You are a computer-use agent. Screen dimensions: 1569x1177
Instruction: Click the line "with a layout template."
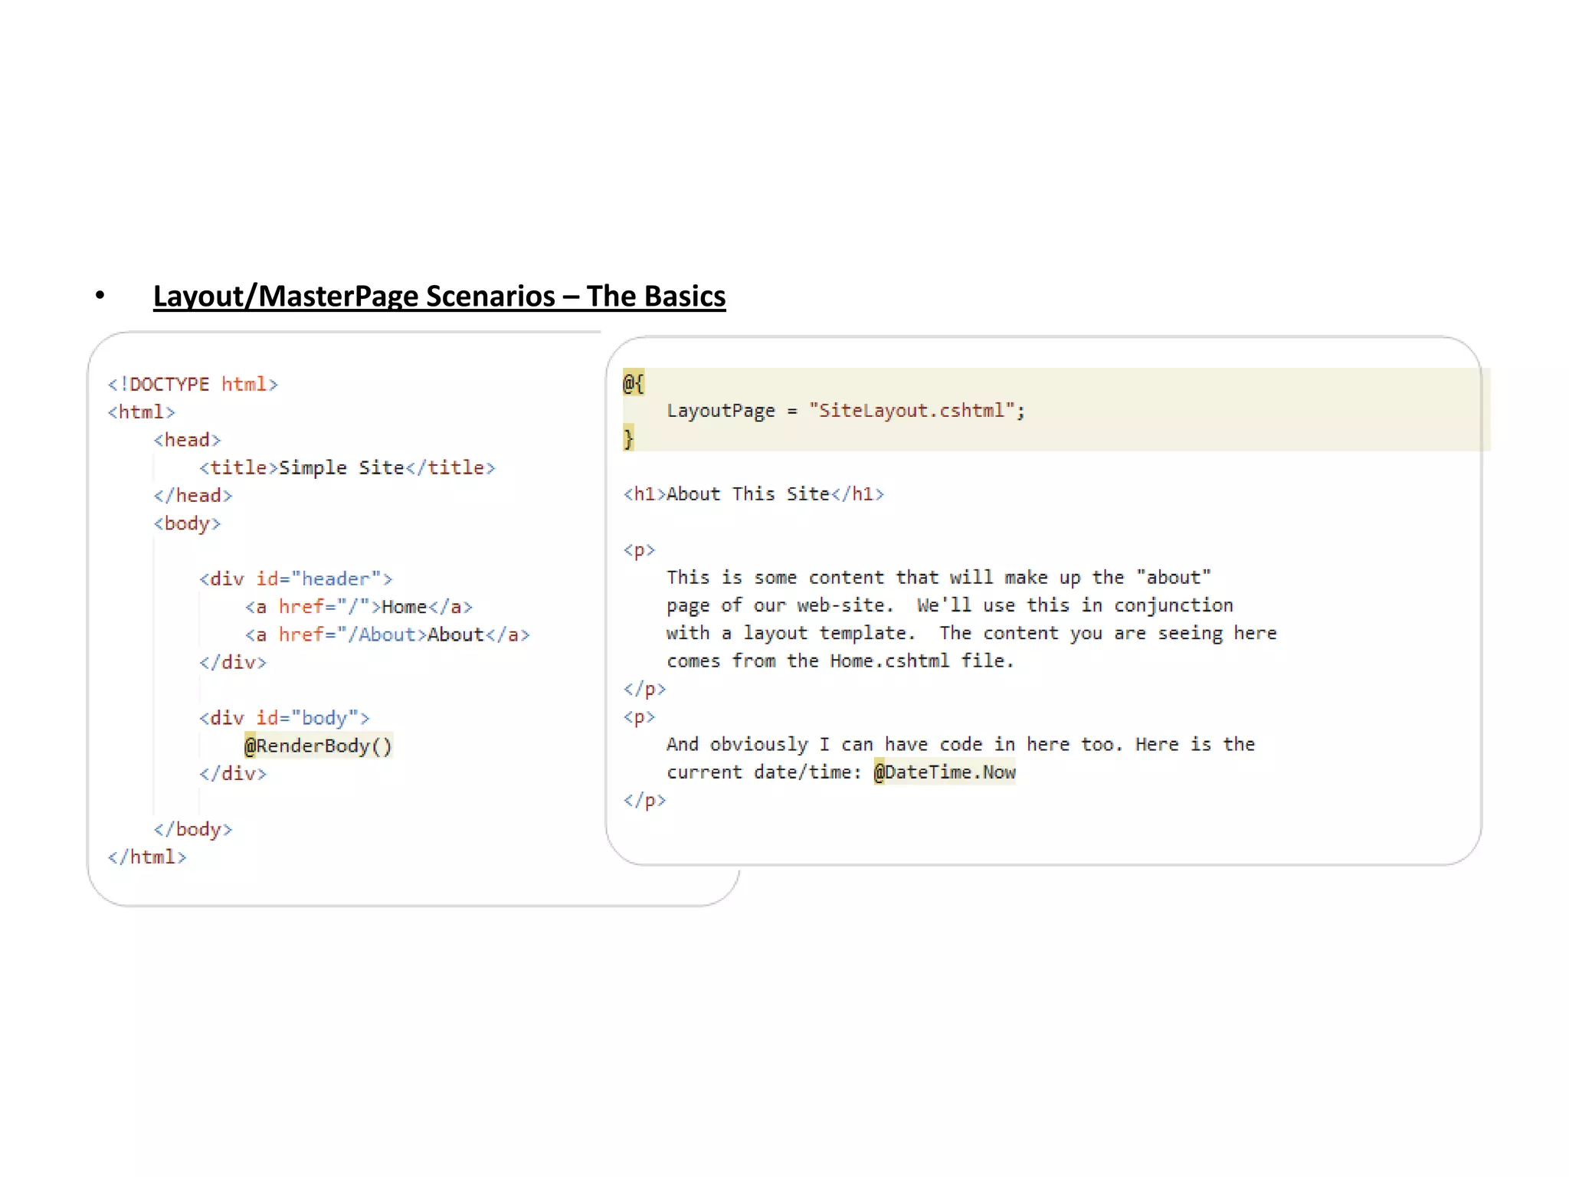tap(971, 634)
